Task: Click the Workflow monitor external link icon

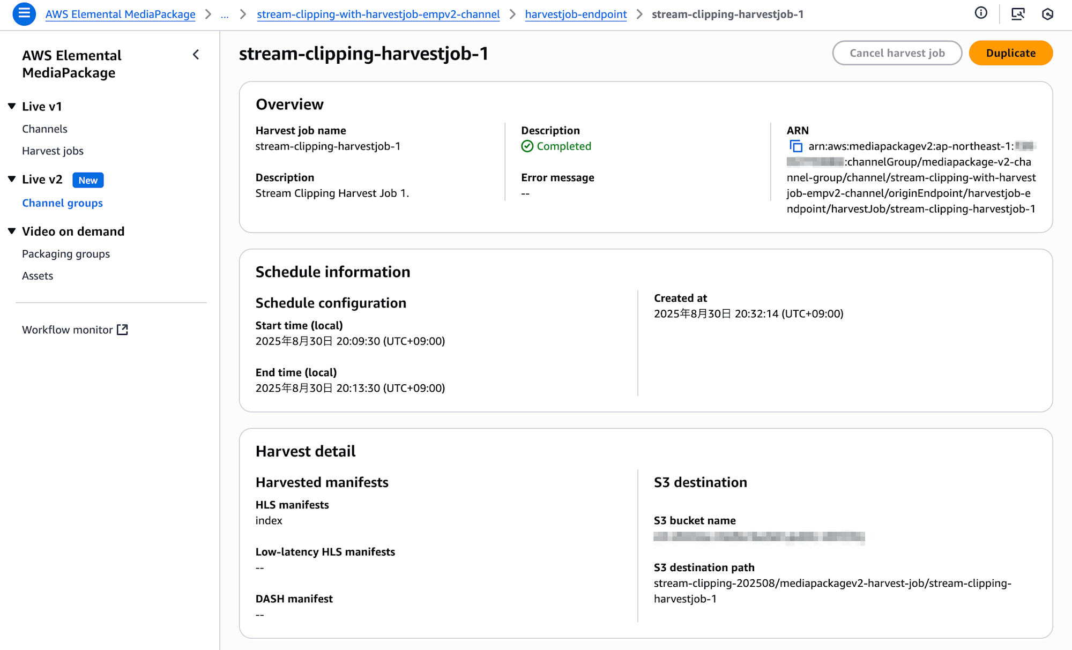Action: pos(123,330)
